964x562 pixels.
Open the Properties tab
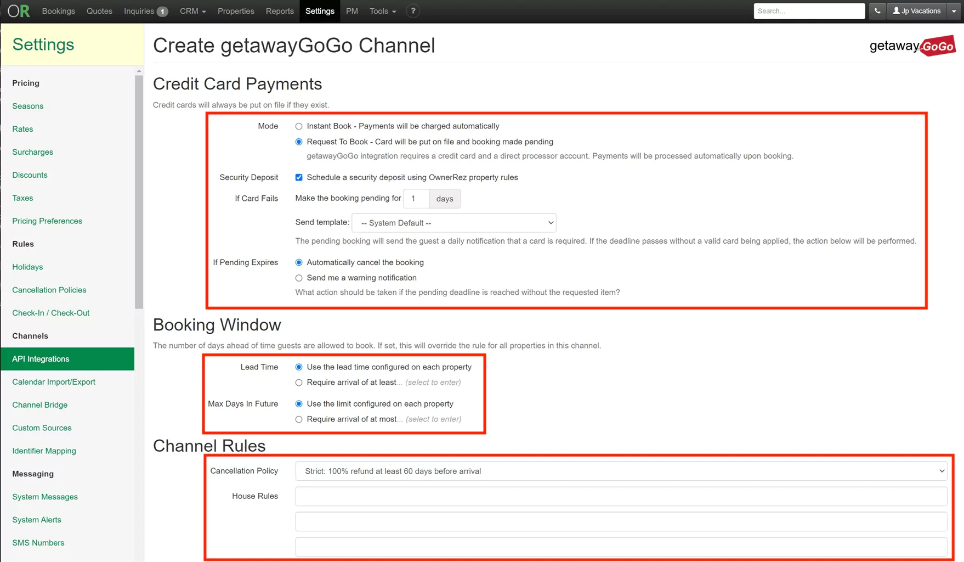(x=236, y=11)
